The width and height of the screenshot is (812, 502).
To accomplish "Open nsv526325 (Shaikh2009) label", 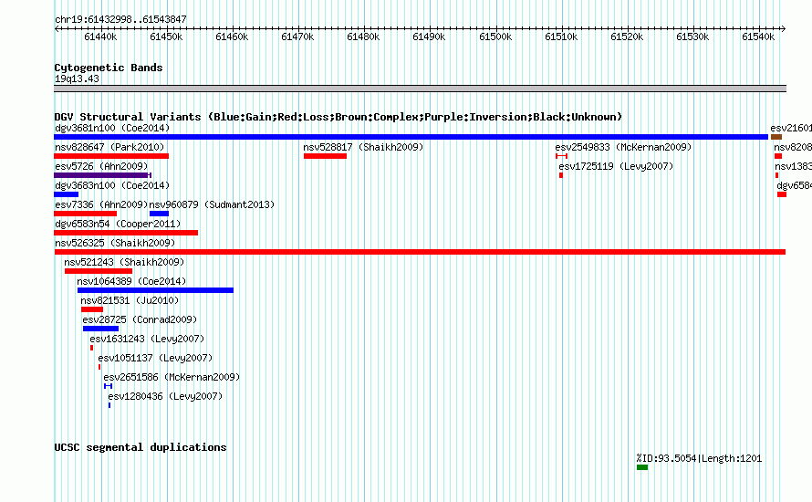I will [x=115, y=243].
